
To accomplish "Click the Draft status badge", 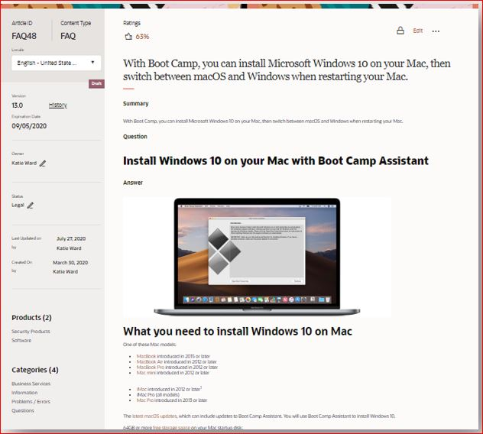I will (x=96, y=84).
